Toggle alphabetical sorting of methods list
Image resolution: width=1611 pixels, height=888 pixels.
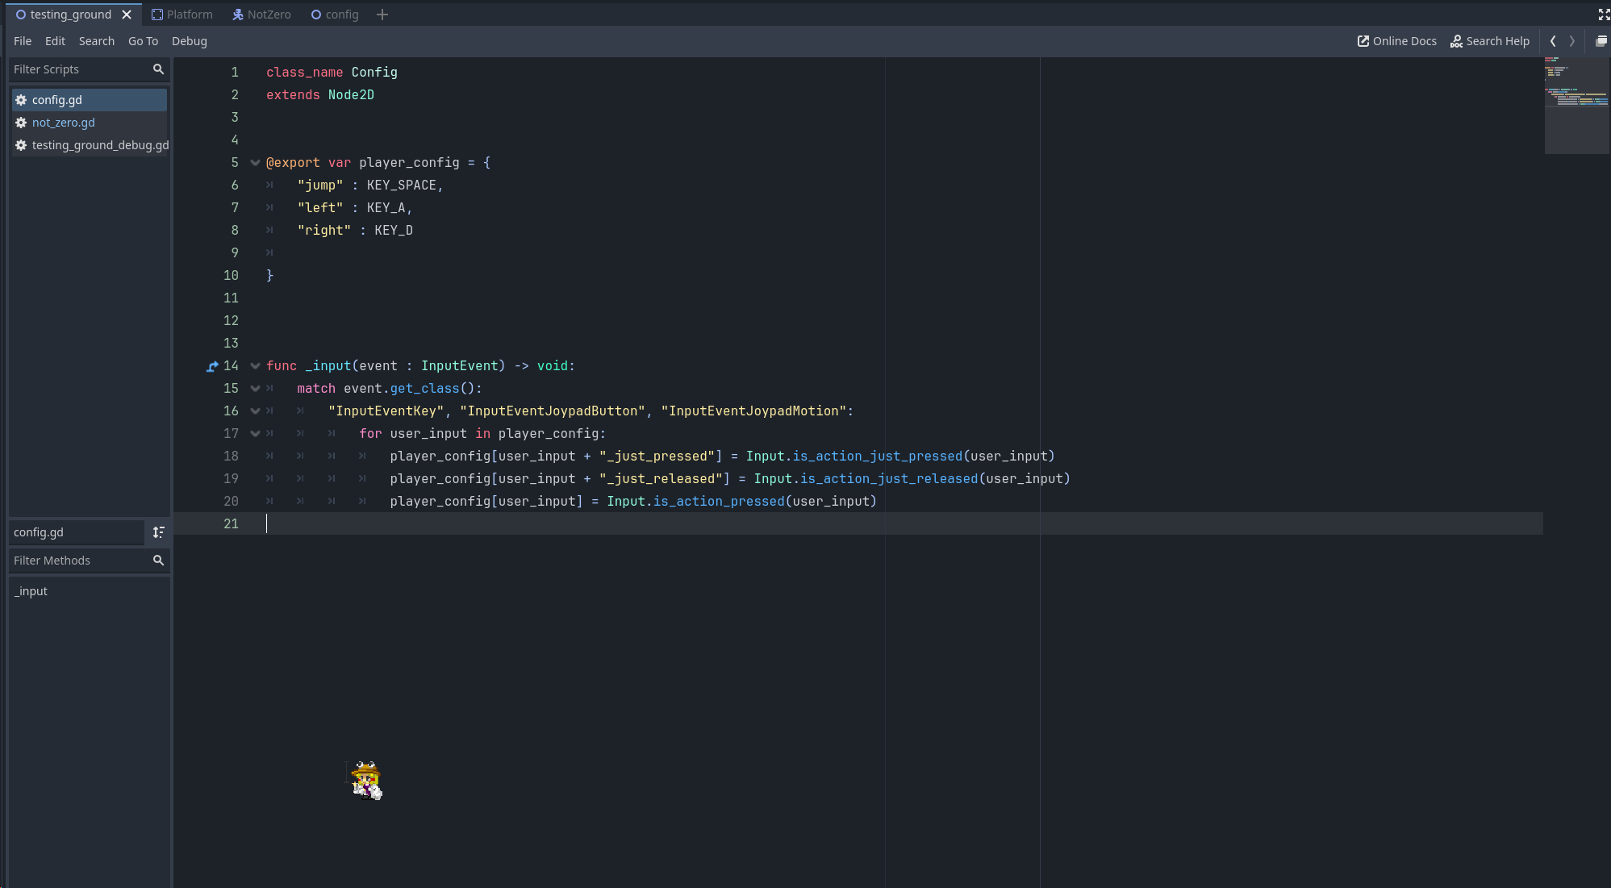tap(158, 532)
